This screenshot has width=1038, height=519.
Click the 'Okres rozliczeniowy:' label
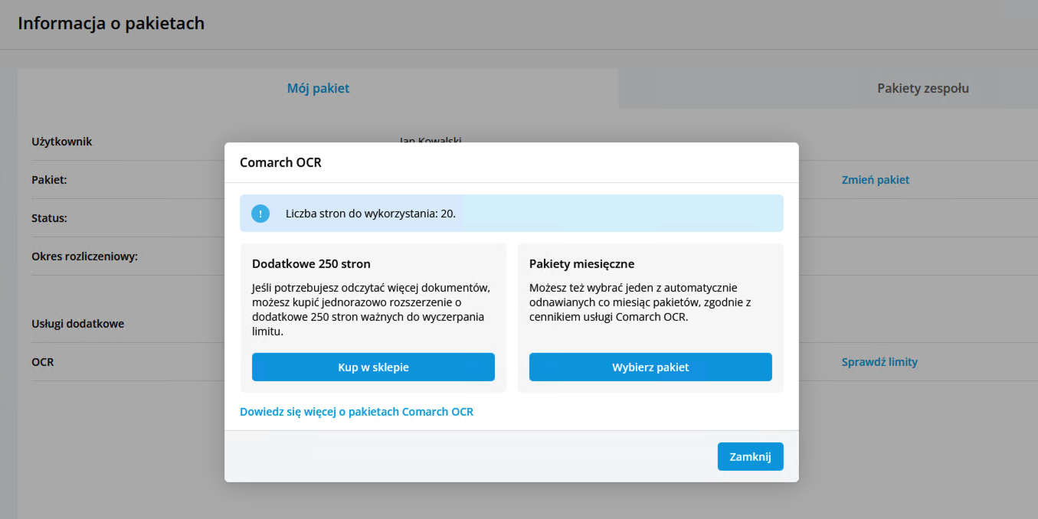[84, 256]
